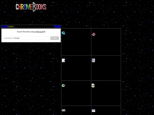Open the document with chart image icon

[94, 60]
